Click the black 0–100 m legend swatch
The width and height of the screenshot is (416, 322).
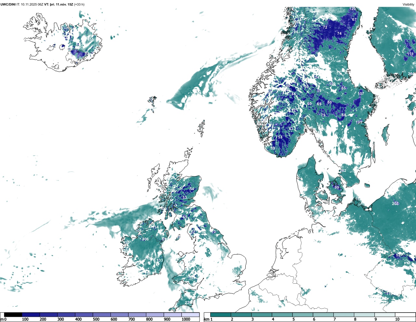[13, 315]
